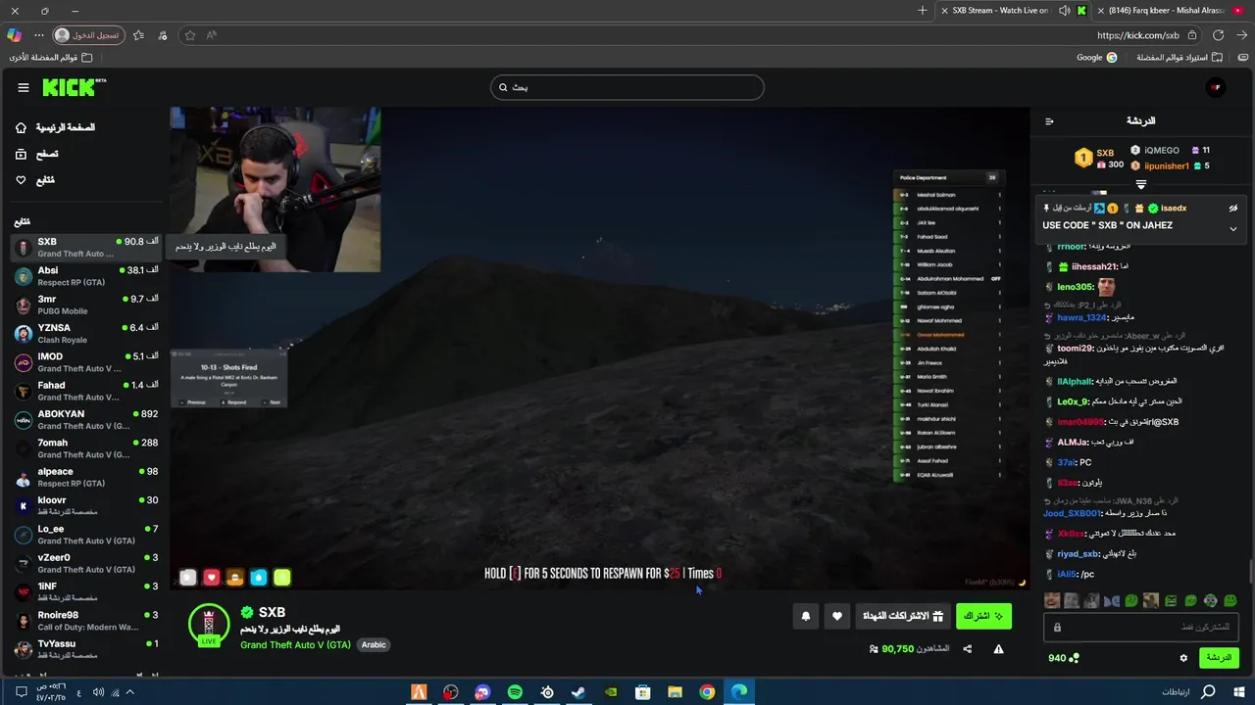Open Chrome from the taskbar
This screenshot has height=705, width=1255.
(x=707, y=692)
